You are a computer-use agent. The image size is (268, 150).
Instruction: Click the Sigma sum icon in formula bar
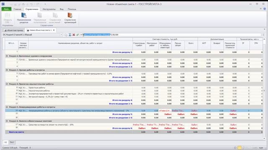click(x=70, y=35)
